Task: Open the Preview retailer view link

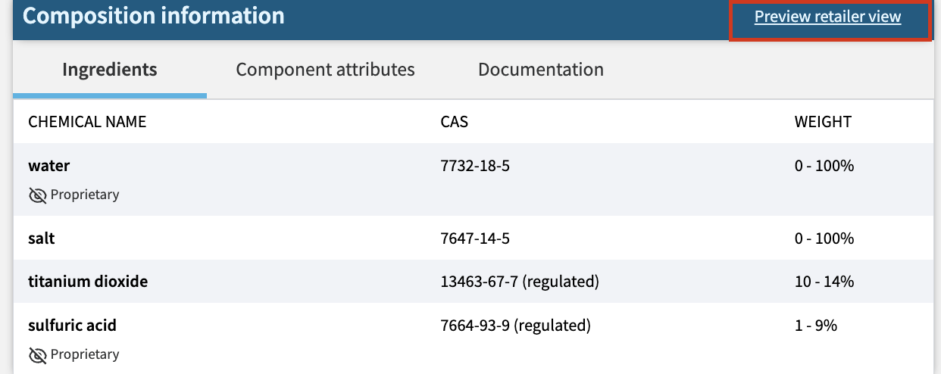Action: pyautogui.click(x=827, y=17)
